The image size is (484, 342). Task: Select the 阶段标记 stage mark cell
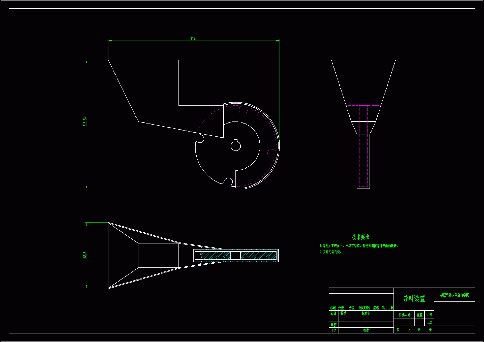(404, 315)
